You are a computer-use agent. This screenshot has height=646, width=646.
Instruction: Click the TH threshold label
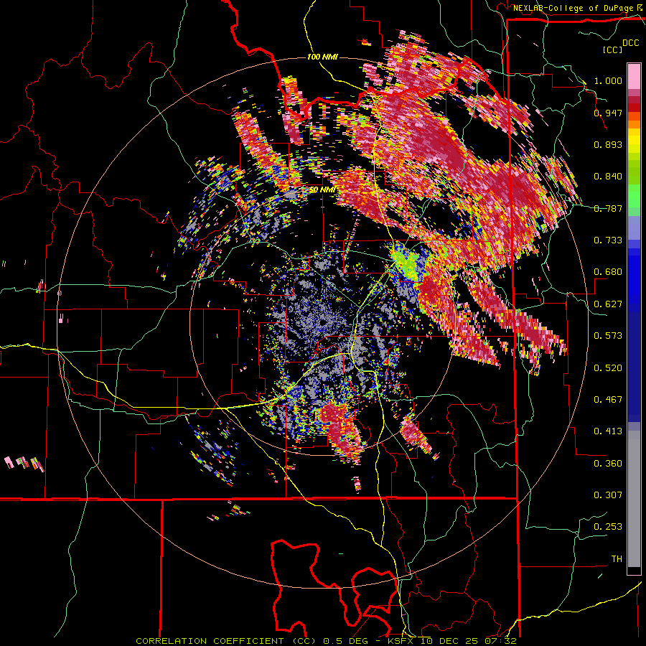[x=617, y=559]
